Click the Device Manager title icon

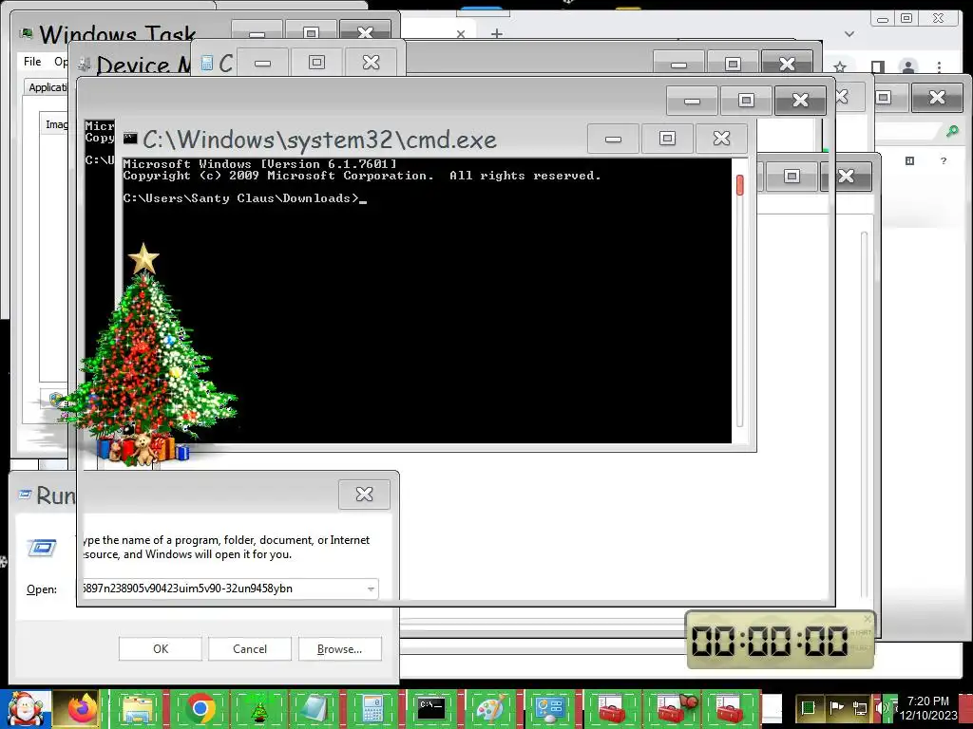click(85, 64)
